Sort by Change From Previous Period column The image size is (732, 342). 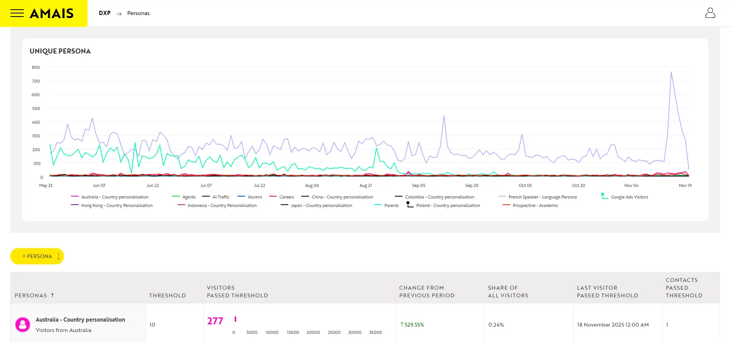point(427,292)
